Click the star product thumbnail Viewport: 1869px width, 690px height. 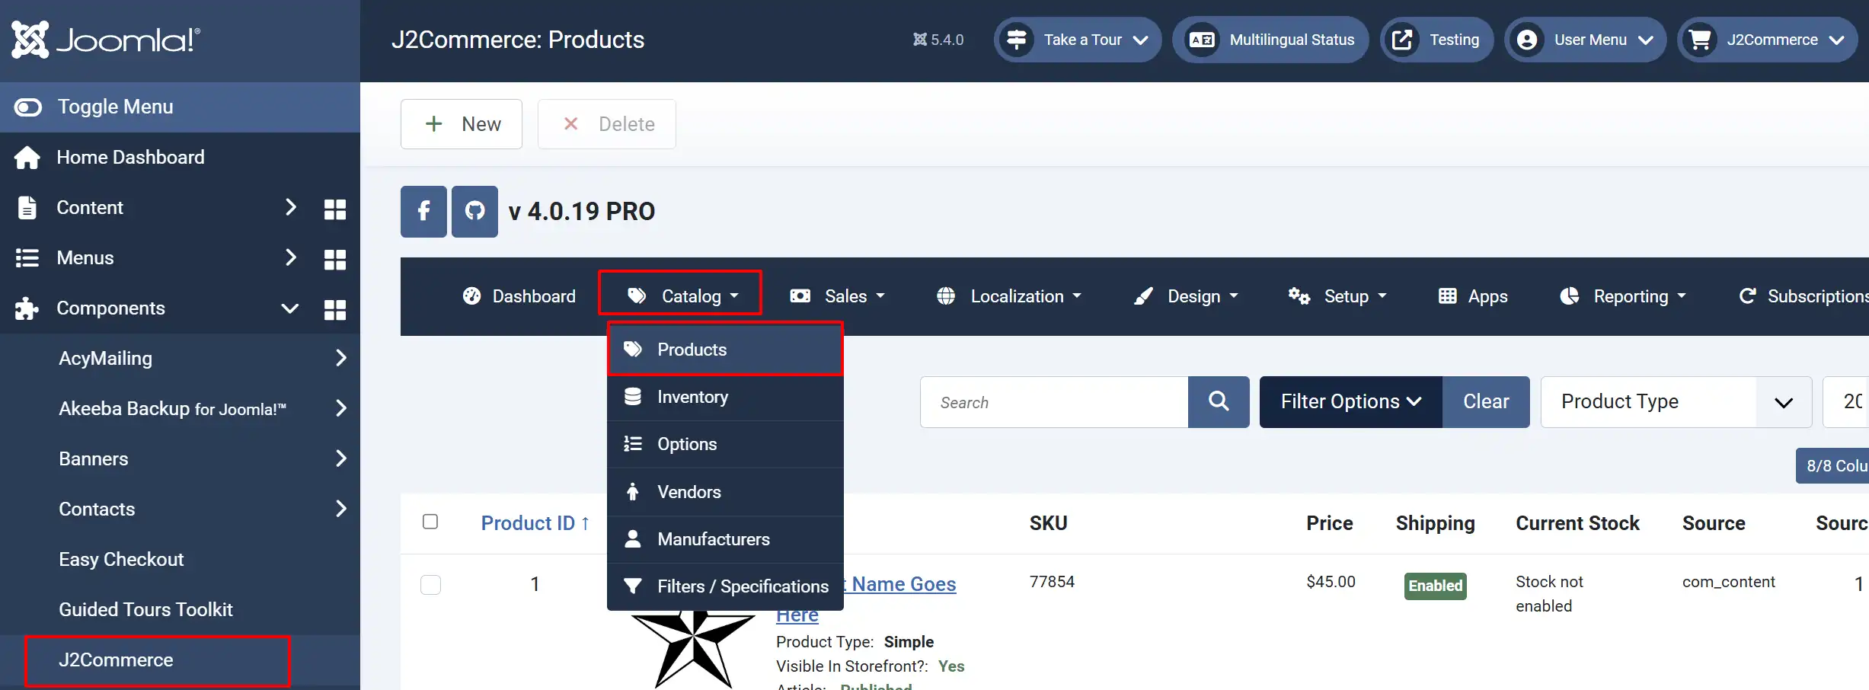[x=693, y=649]
